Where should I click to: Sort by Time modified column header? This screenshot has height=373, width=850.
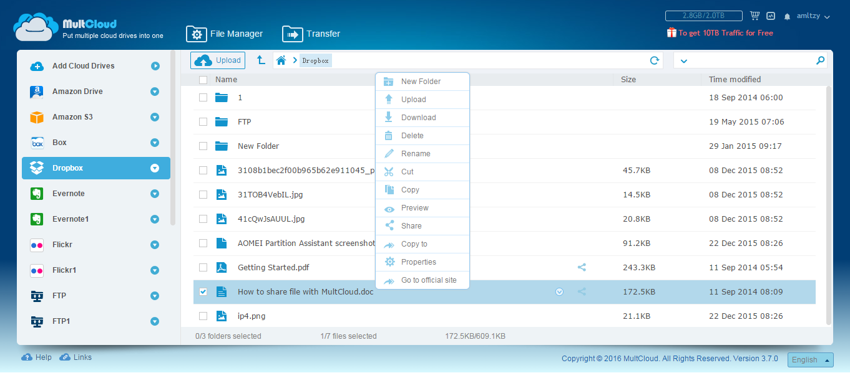click(735, 80)
